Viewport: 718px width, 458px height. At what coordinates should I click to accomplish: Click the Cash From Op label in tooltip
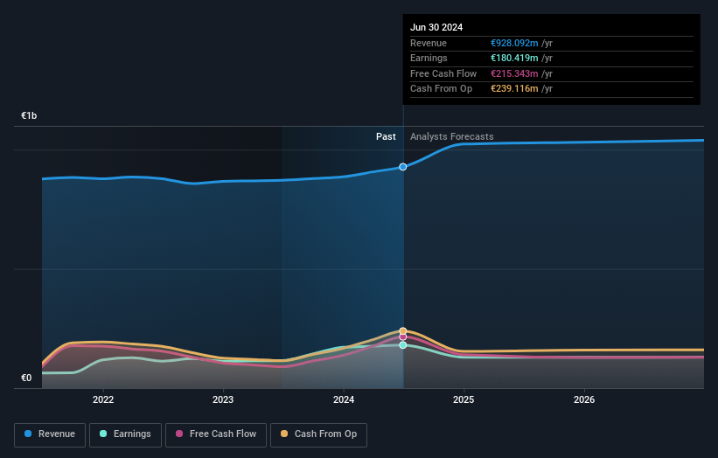pos(441,89)
